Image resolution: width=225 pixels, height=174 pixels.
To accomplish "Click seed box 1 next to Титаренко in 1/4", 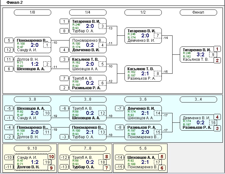I will coord(64,22).
